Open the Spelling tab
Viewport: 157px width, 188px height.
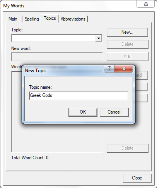click(32, 19)
